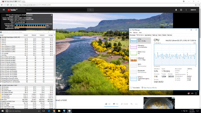This screenshot has width=201, height=113.
Task: Switch to the Processes tab
Action: point(133,35)
